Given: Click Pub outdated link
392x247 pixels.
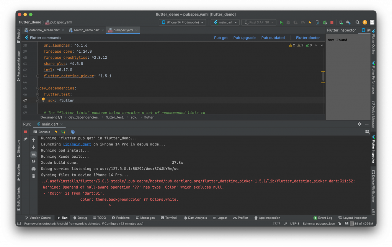Looking at the screenshot, I should (x=273, y=38).
